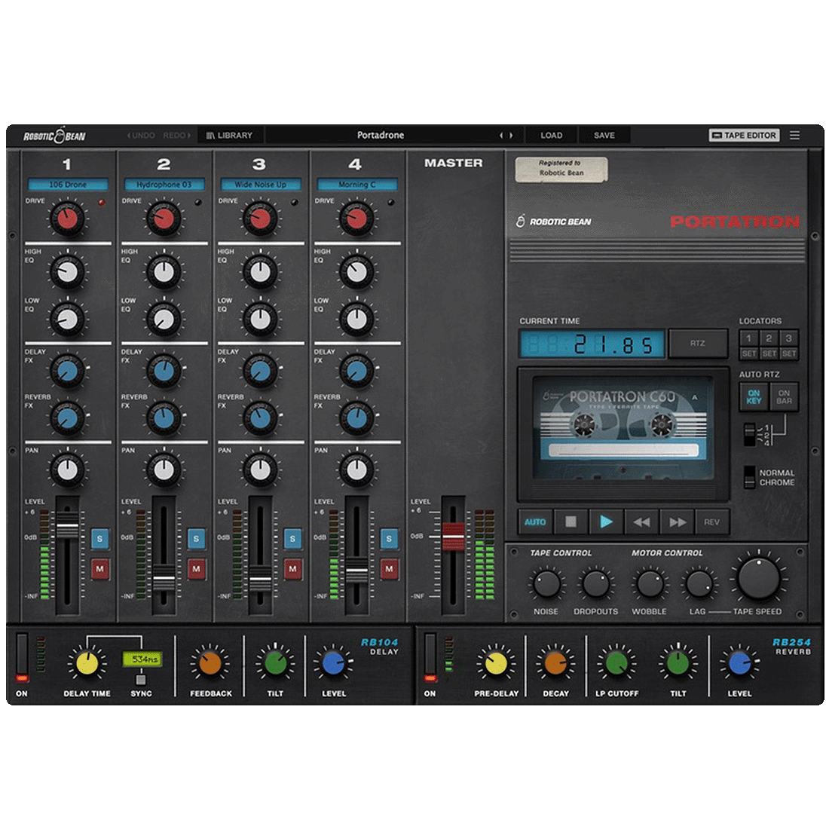This screenshot has height=829, width=829.
Task: Click the Fast Forward transport button
Action: [678, 522]
